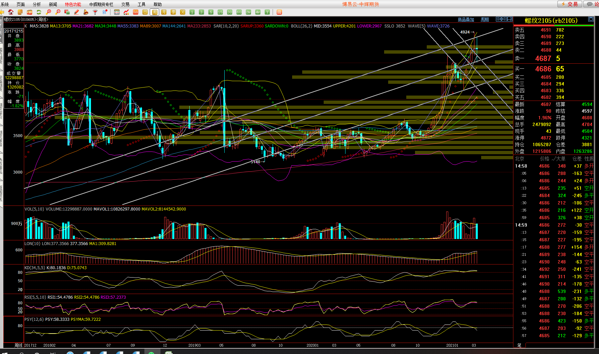599x354 pixels.
Task: Click the RSI(5,5,10) indicator label
Action: pyautogui.click(x=35, y=297)
